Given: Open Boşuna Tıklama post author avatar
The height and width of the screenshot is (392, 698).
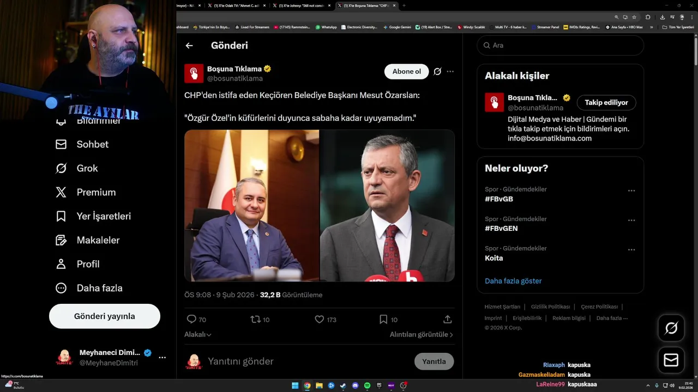Looking at the screenshot, I should coord(194,73).
